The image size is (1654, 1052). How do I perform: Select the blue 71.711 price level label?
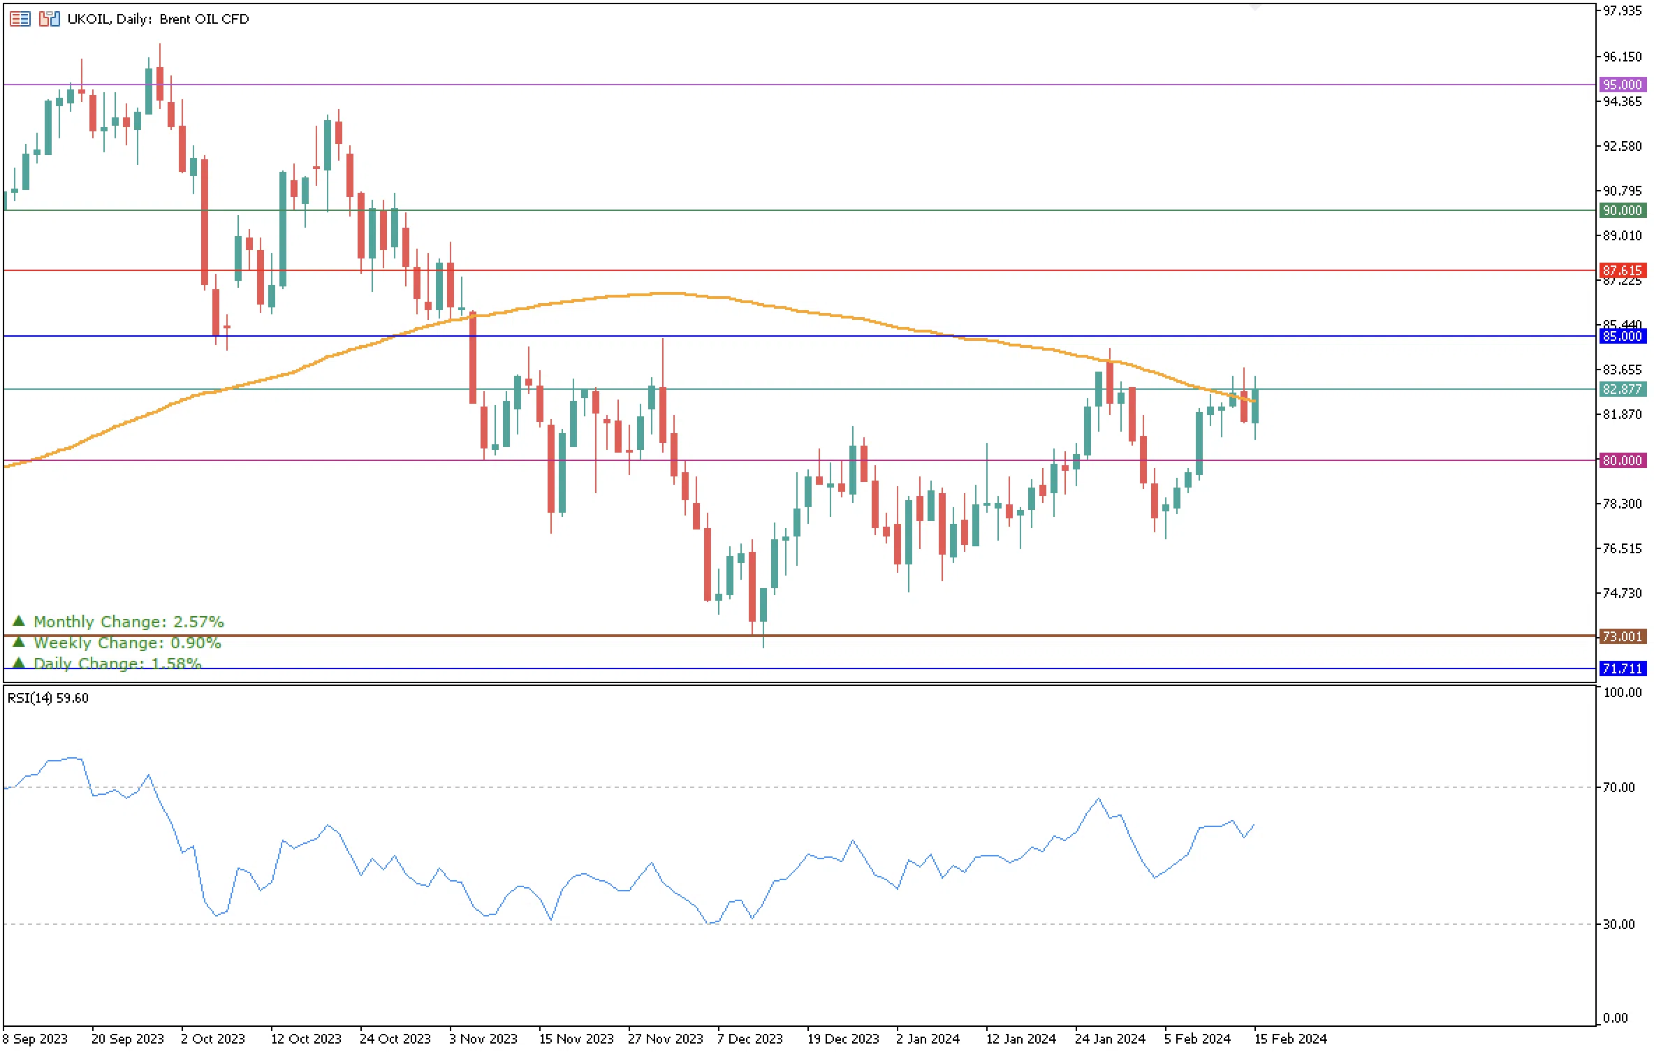click(1622, 669)
